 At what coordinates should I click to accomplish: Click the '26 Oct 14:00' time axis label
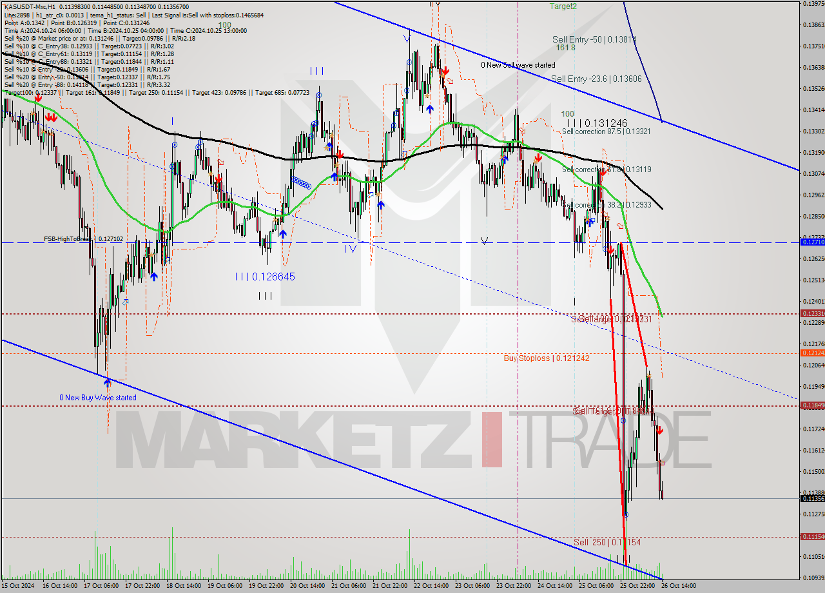click(679, 586)
